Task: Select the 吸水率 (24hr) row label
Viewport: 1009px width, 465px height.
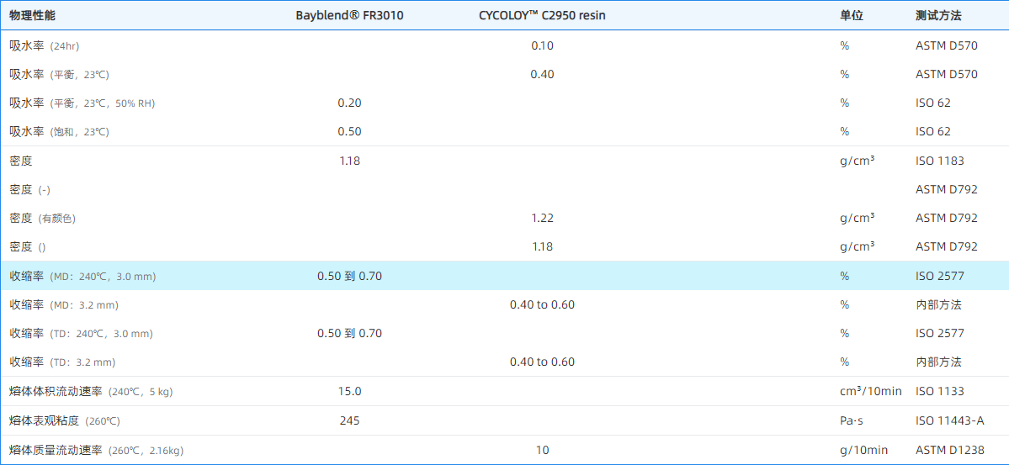Action: [x=45, y=45]
